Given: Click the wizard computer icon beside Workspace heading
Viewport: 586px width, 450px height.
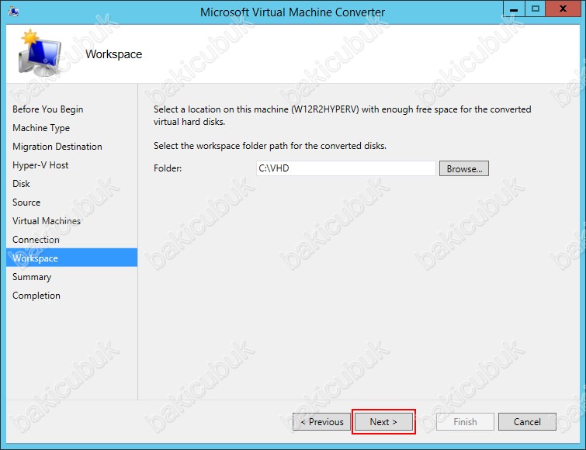Looking at the screenshot, I should (40, 53).
